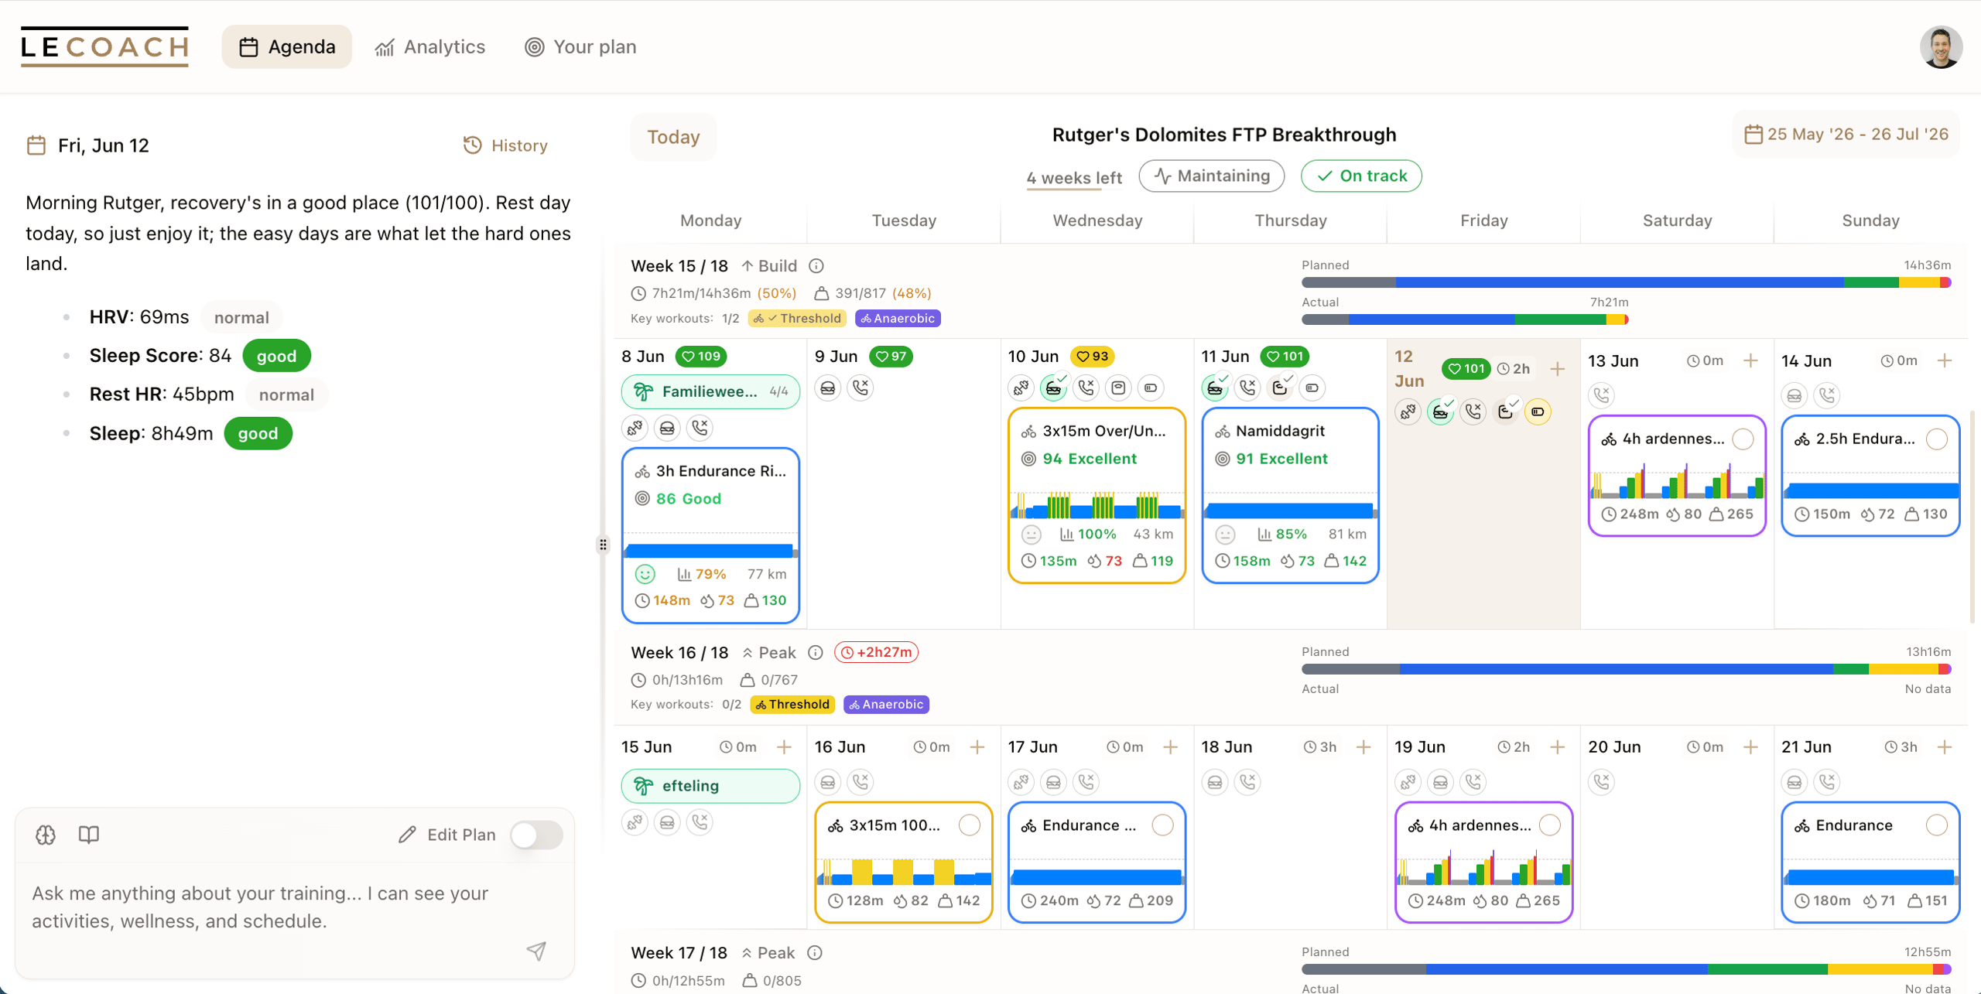Viewport: 1981px width, 994px height.
Task: Open the History view
Action: point(505,145)
